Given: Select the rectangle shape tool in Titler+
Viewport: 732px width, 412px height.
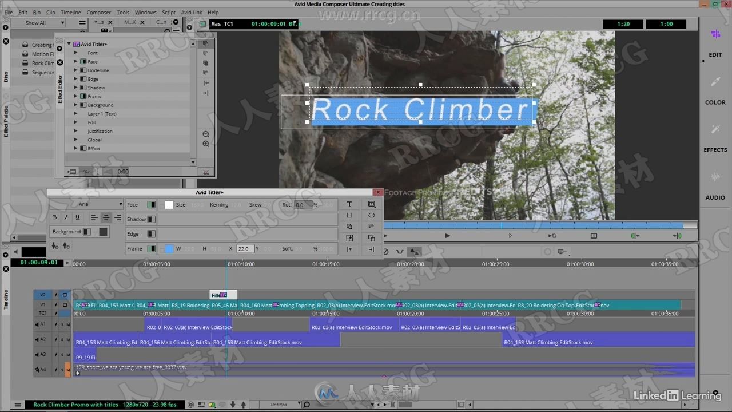Looking at the screenshot, I should click(x=349, y=215).
